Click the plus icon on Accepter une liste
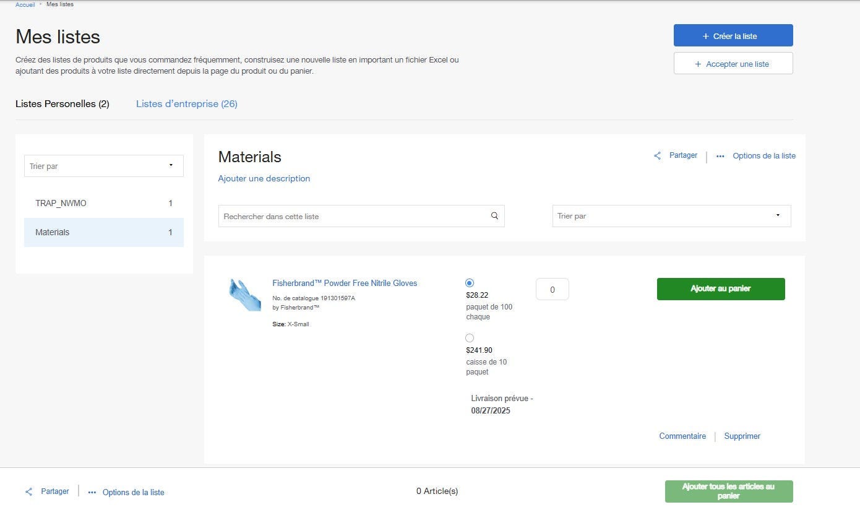The width and height of the screenshot is (860, 515). (x=699, y=64)
